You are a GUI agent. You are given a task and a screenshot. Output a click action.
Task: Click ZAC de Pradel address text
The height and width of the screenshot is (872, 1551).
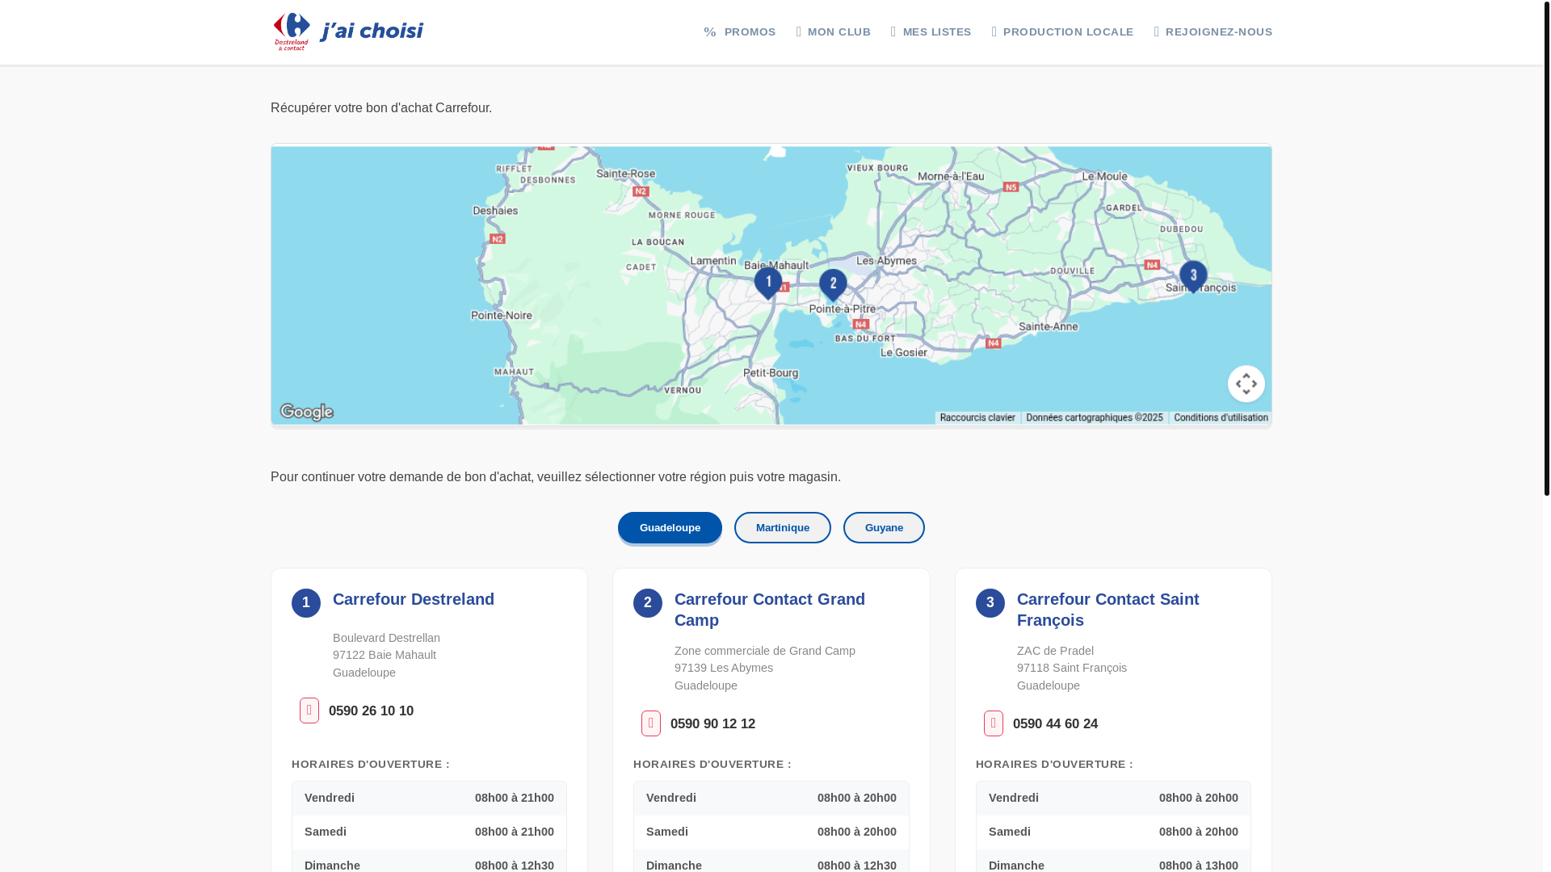(x=1055, y=651)
